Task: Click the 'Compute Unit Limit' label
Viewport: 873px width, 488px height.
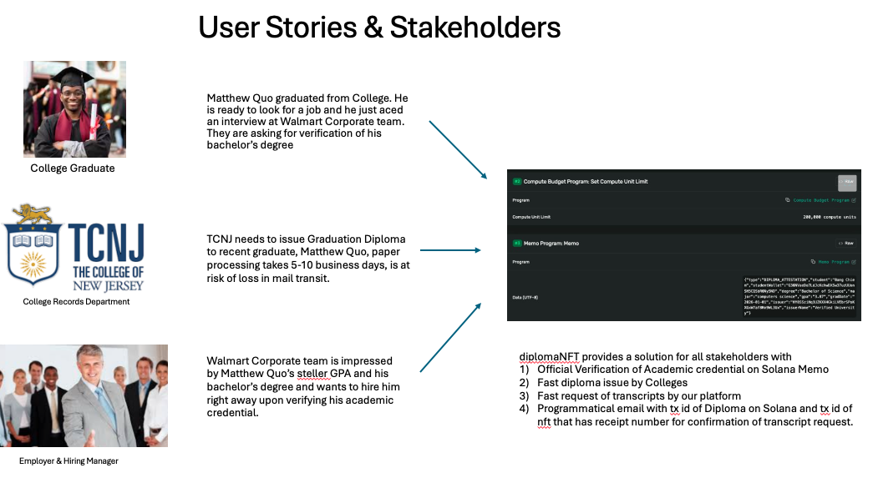Action: click(x=531, y=218)
